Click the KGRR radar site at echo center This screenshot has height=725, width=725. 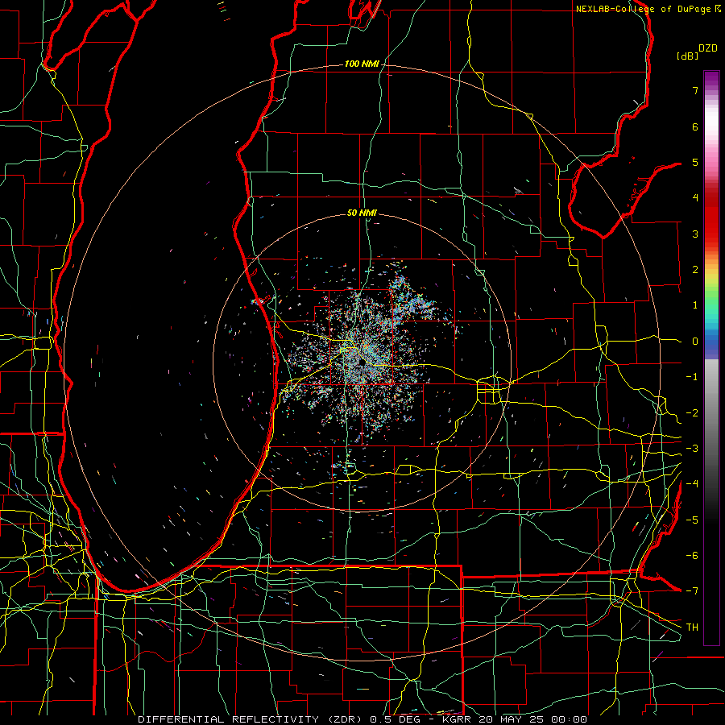(x=362, y=363)
